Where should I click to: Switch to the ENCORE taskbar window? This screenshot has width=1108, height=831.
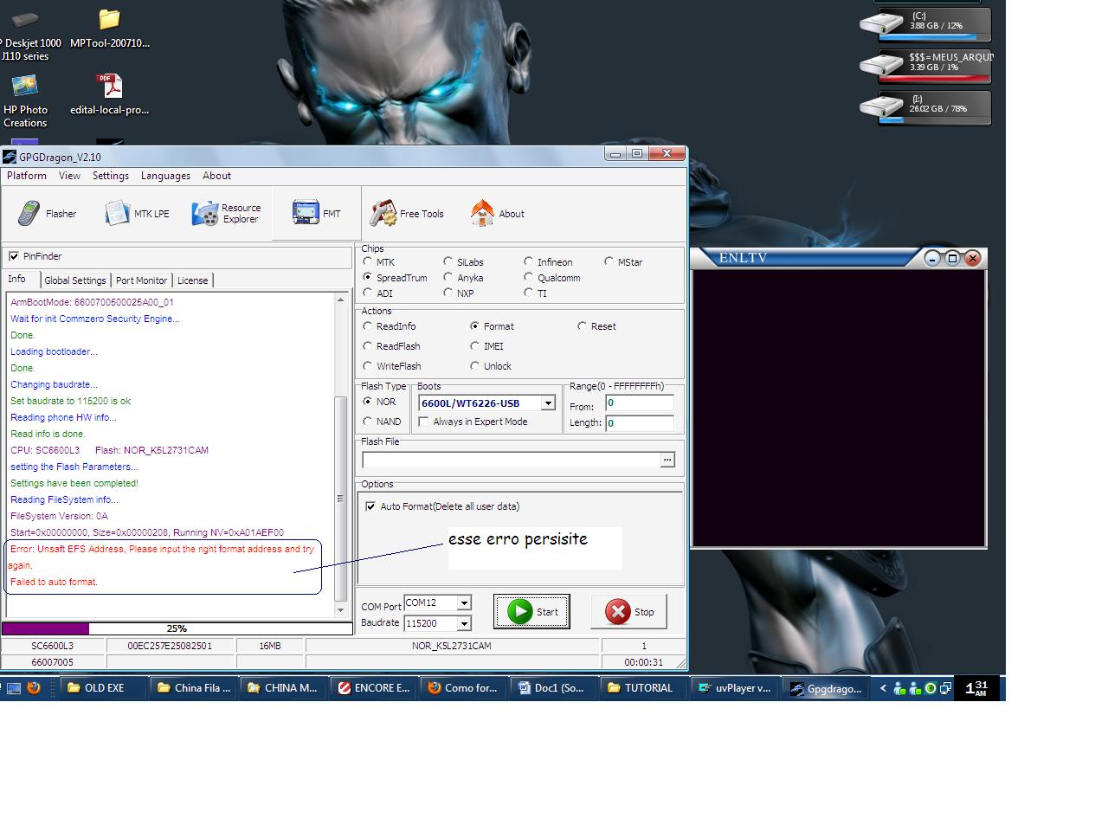click(374, 688)
